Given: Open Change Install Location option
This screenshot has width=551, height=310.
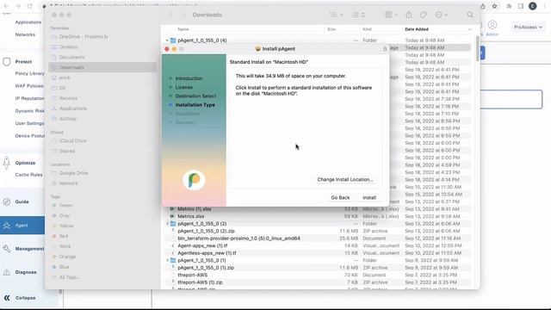Looking at the screenshot, I should [x=344, y=179].
